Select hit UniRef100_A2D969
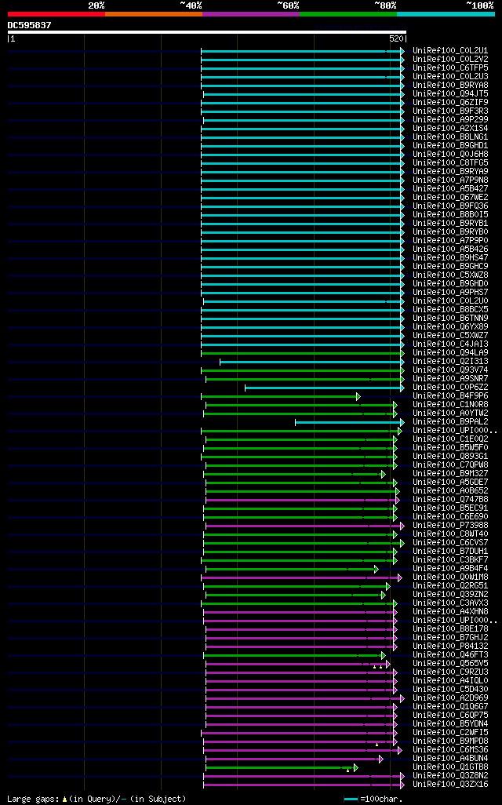This screenshot has width=502, height=805. click(x=450, y=698)
